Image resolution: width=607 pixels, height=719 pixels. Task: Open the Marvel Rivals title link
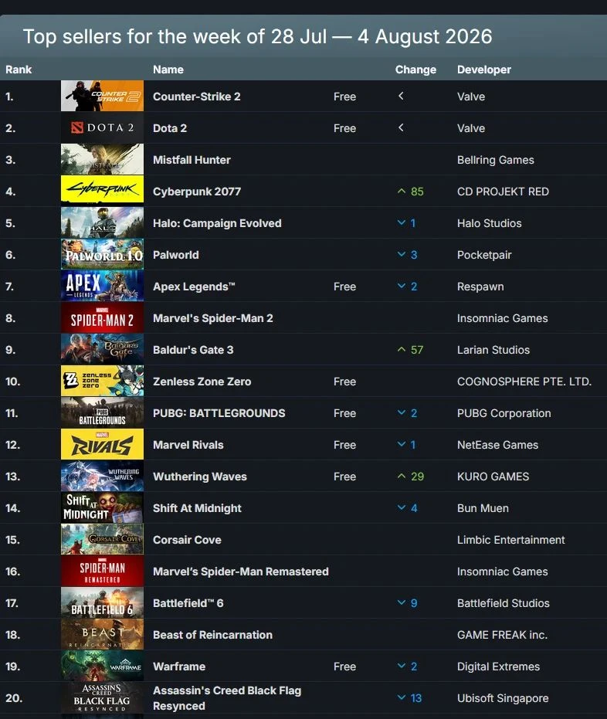pyautogui.click(x=188, y=444)
